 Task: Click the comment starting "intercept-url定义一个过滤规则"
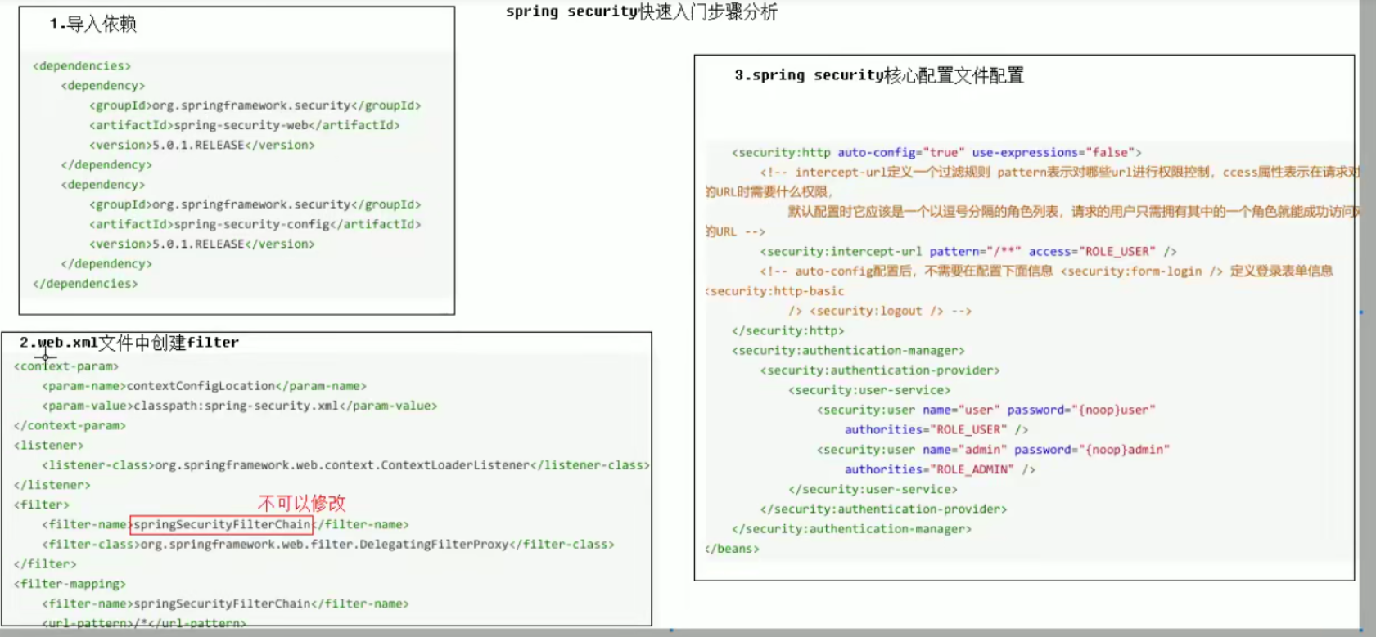(1059, 172)
